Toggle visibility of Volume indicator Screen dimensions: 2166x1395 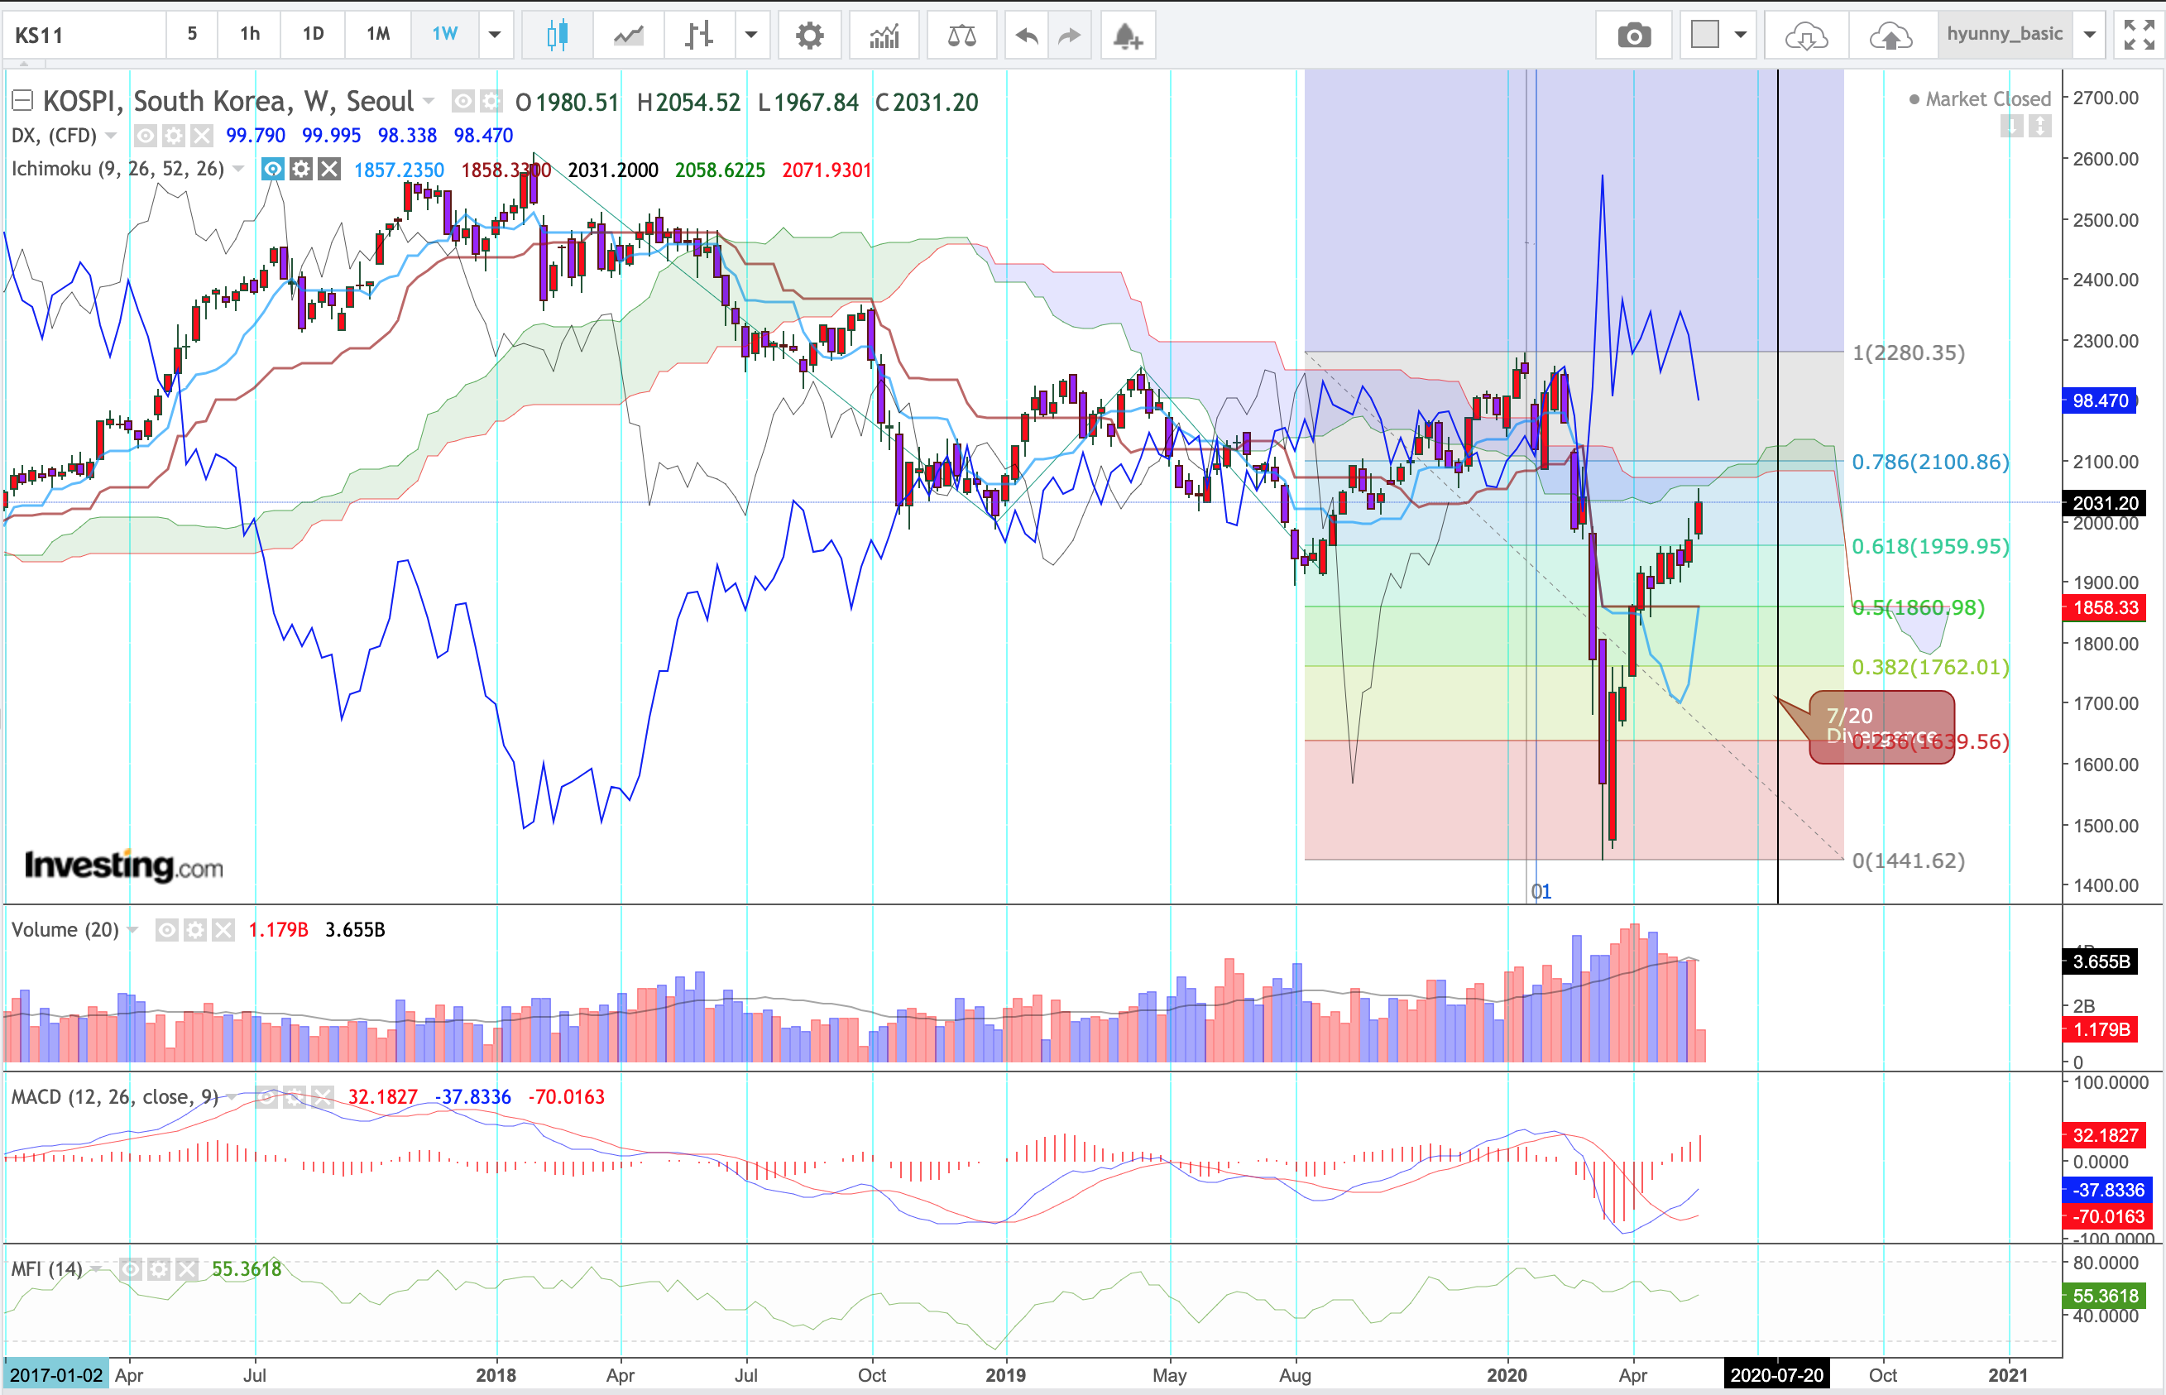click(x=166, y=930)
